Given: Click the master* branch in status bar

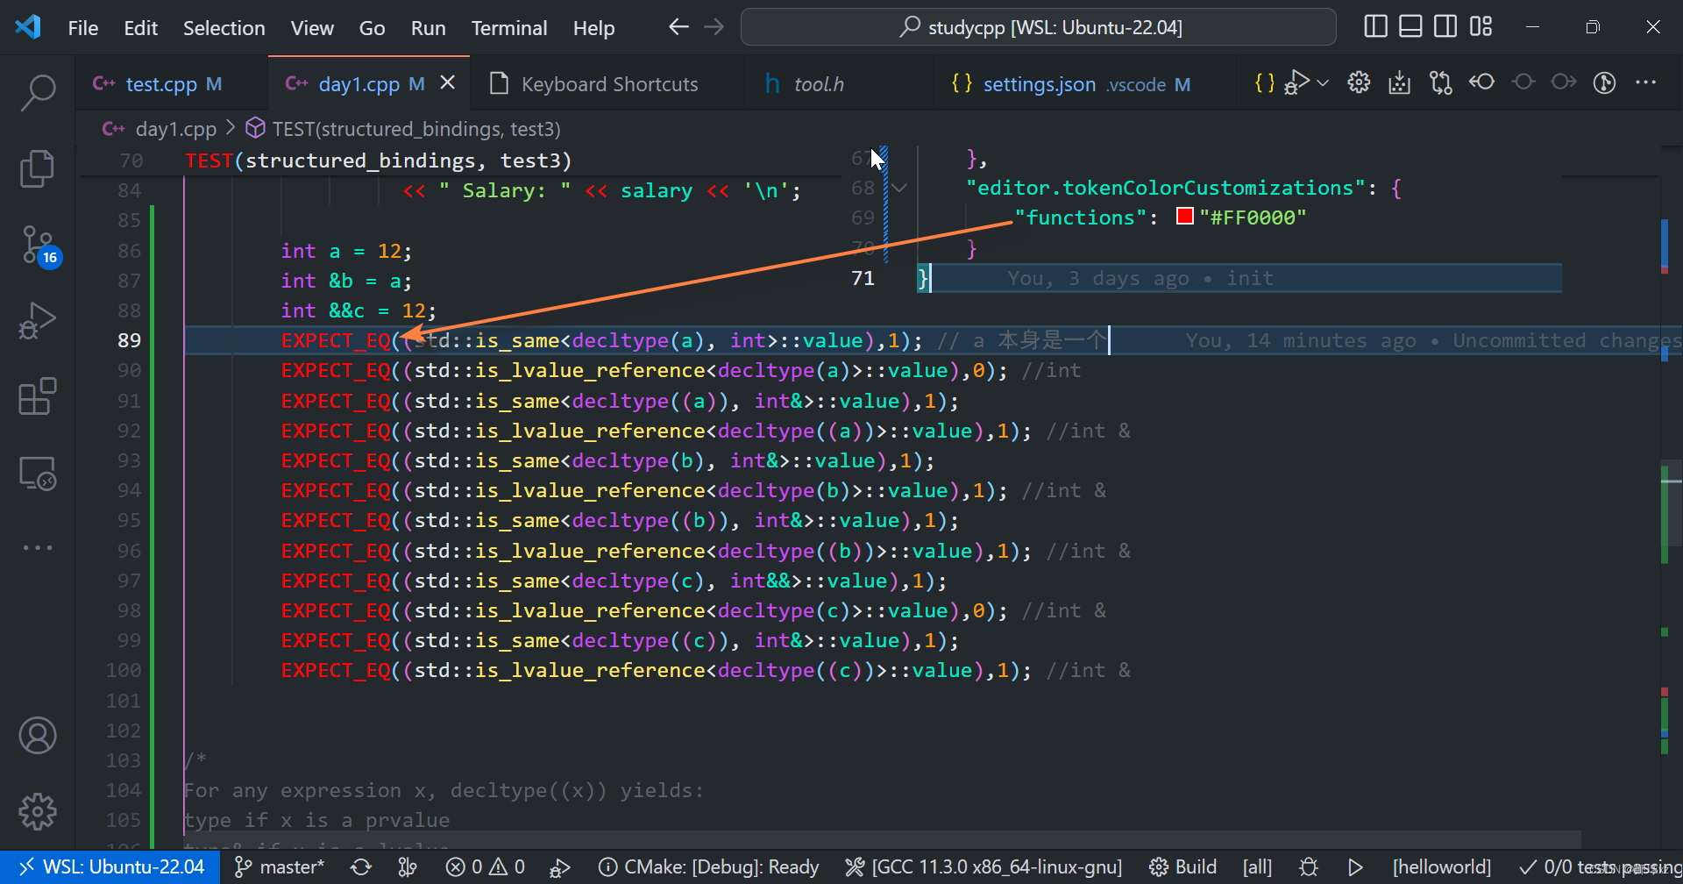Looking at the screenshot, I should [x=280, y=867].
